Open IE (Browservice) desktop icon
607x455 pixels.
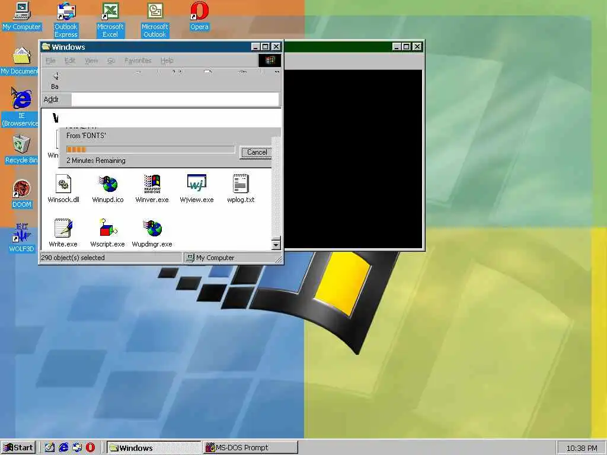[x=21, y=107]
